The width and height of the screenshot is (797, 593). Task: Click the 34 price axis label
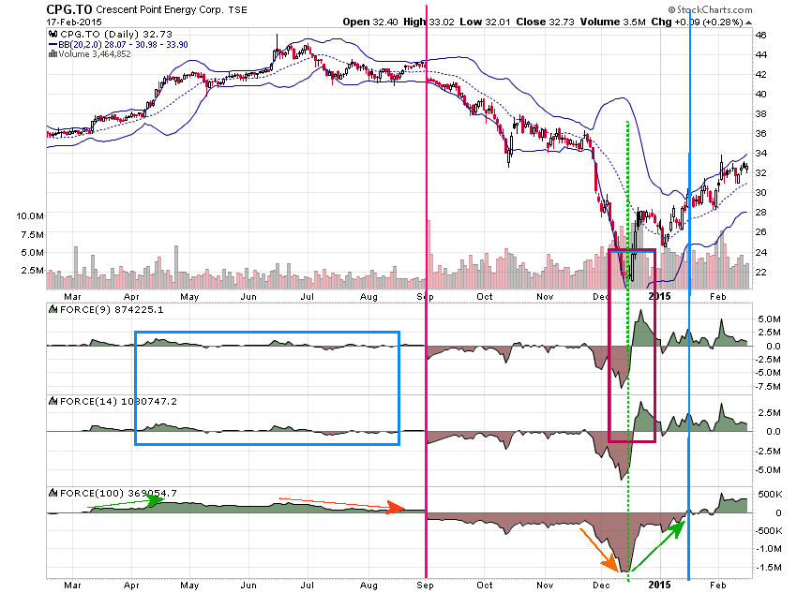[x=761, y=154]
